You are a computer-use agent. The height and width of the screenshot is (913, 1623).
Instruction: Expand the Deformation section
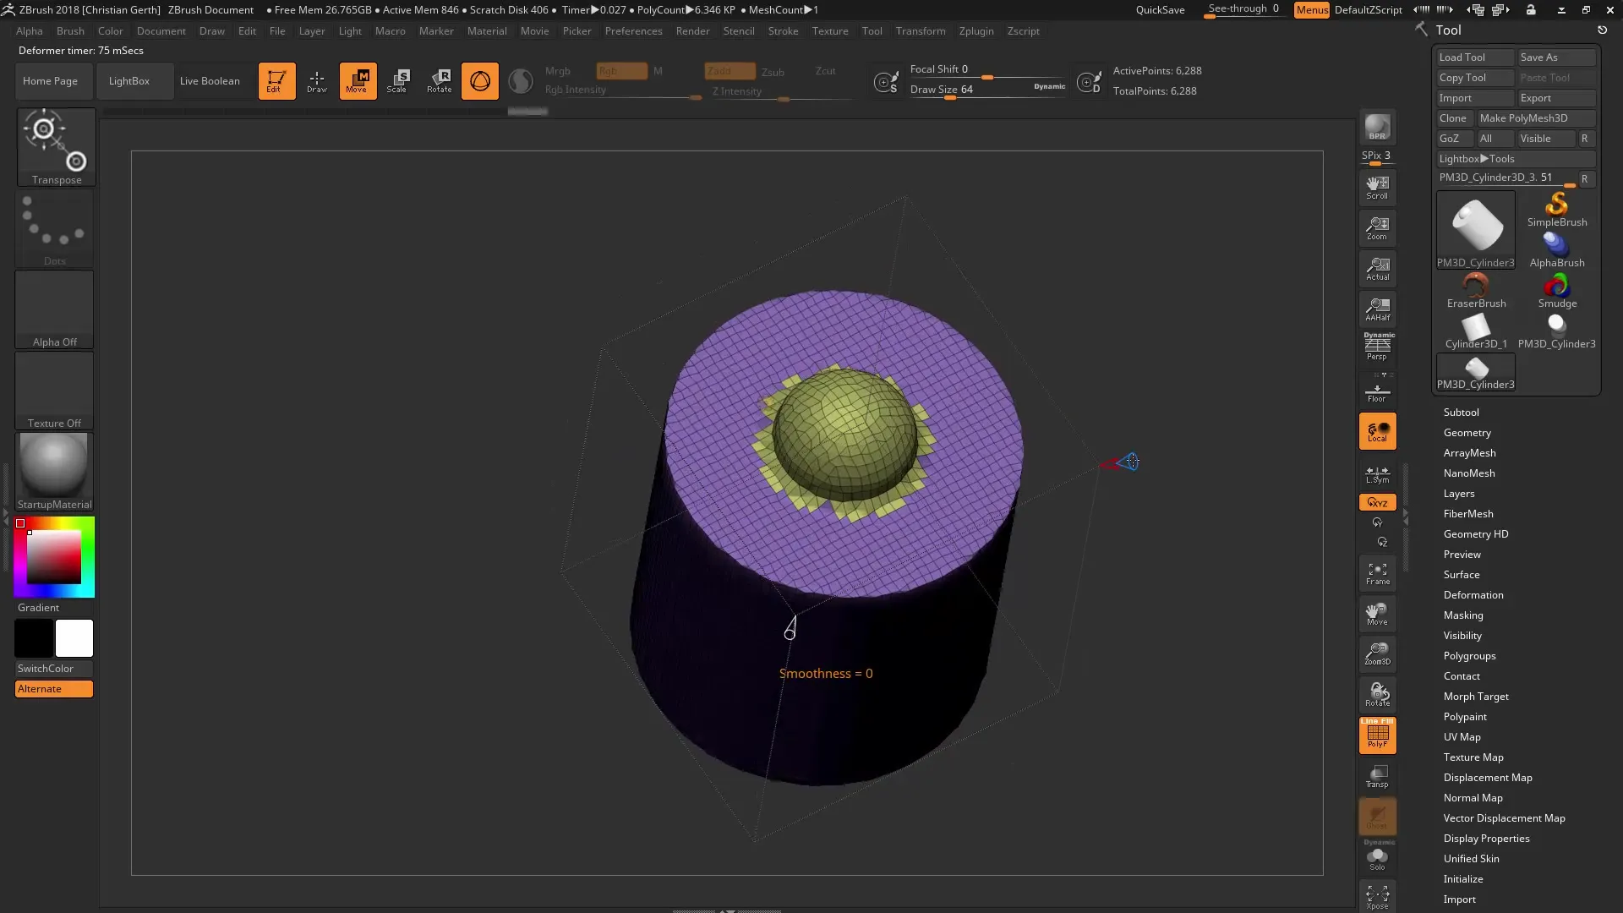point(1473,595)
